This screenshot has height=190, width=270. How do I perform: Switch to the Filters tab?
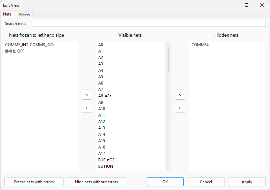[x=24, y=14]
